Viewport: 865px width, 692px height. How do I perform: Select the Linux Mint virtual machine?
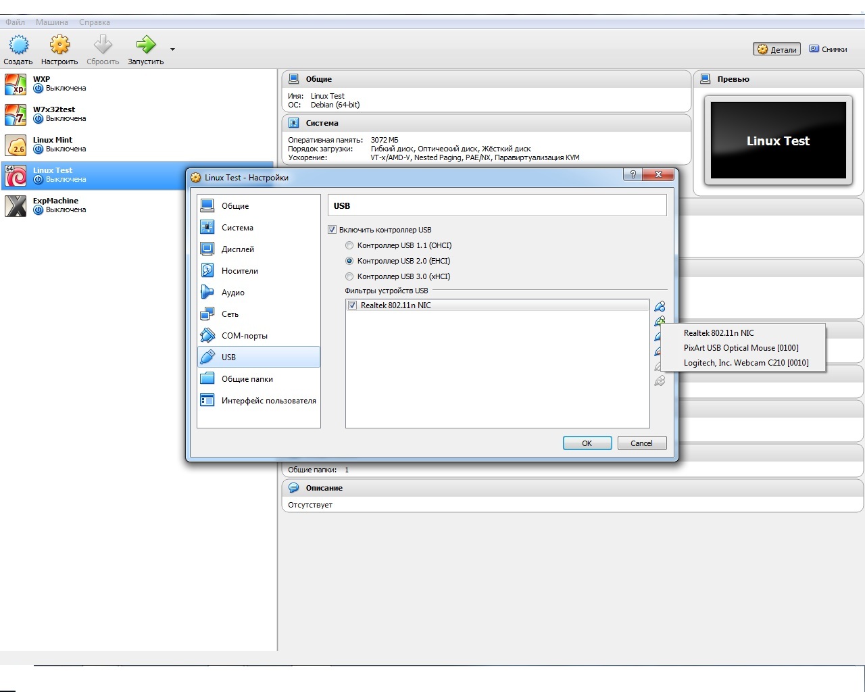tap(139, 145)
